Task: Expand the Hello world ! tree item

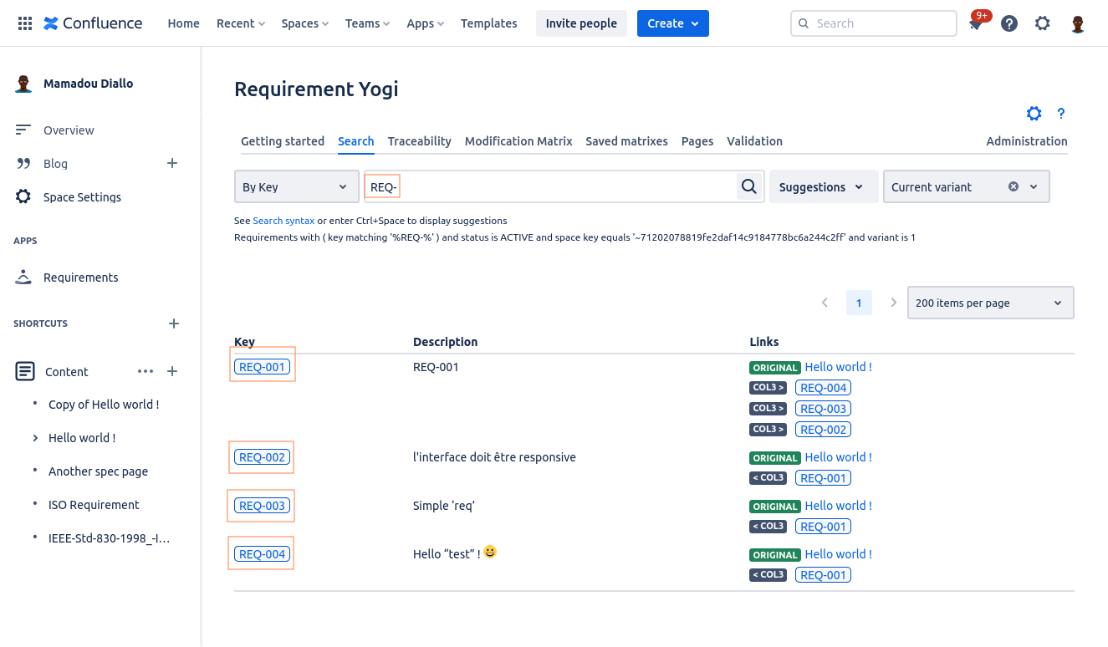Action: (35, 438)
